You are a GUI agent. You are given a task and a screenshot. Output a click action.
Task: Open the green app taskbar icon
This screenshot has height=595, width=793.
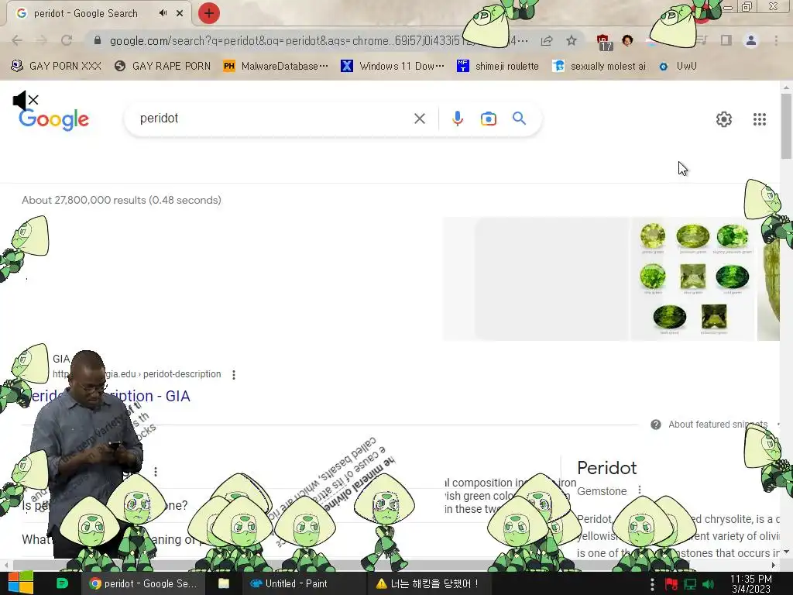(62, 583)
